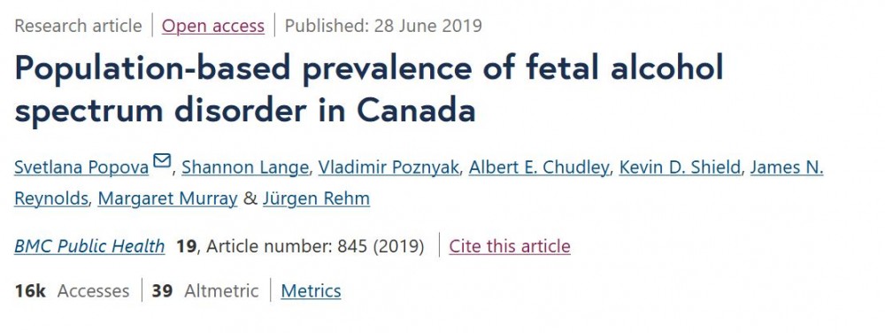
Task: Click the Research article label
Action: [x=78, y=26]
